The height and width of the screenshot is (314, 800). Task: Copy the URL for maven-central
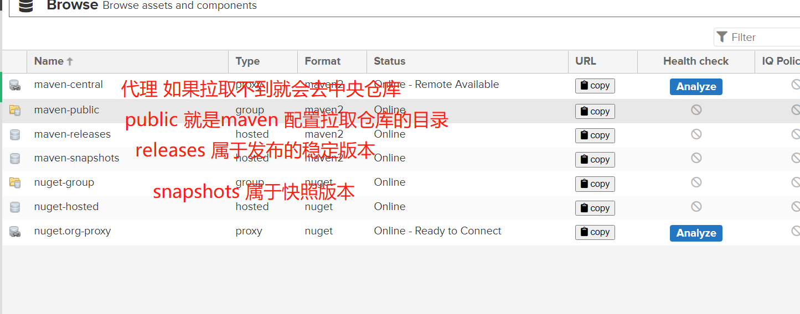(595, 86)
